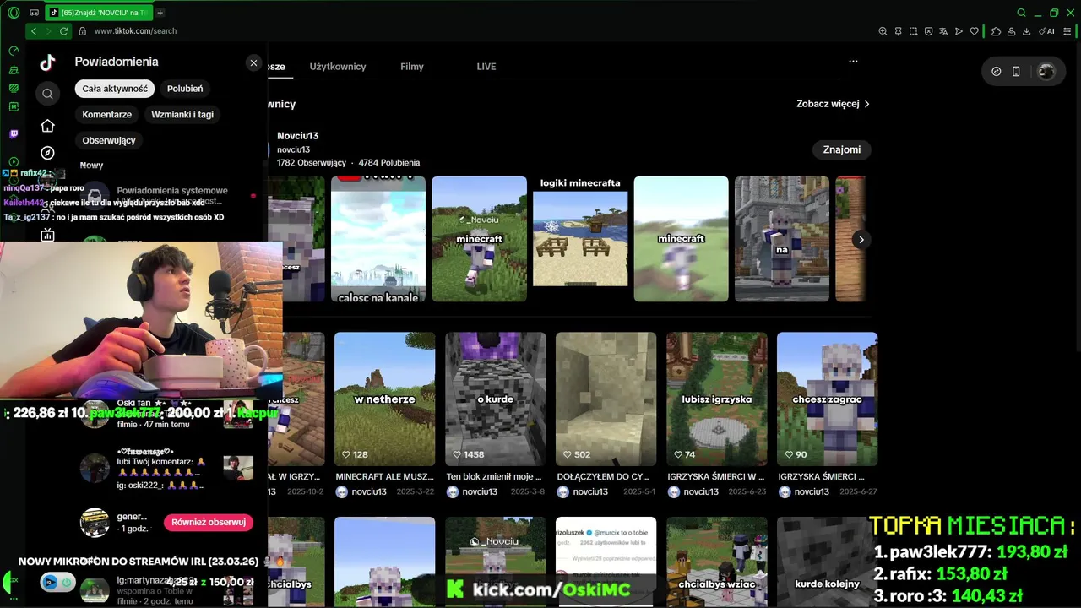The image size is (1081, 608).
Task: Switch to the Filmy tab
Action: point(412,67)
